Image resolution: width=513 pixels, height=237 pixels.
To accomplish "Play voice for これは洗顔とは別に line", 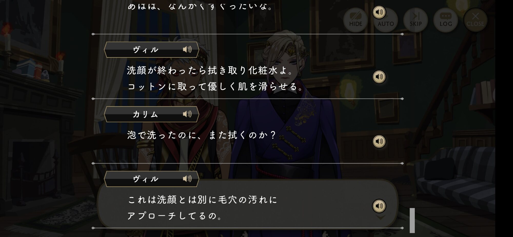I will 379,206.
